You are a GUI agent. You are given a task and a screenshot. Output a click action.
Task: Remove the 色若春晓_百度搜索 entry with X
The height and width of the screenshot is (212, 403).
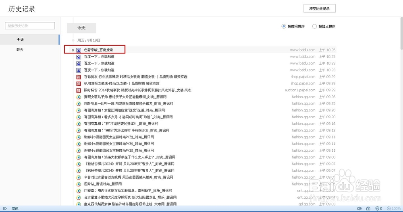pyautogui.click(x=73, y=50)
